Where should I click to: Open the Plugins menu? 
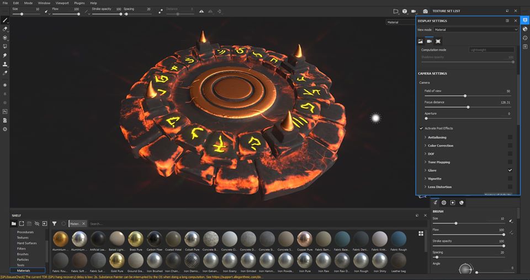click(79, 3)
